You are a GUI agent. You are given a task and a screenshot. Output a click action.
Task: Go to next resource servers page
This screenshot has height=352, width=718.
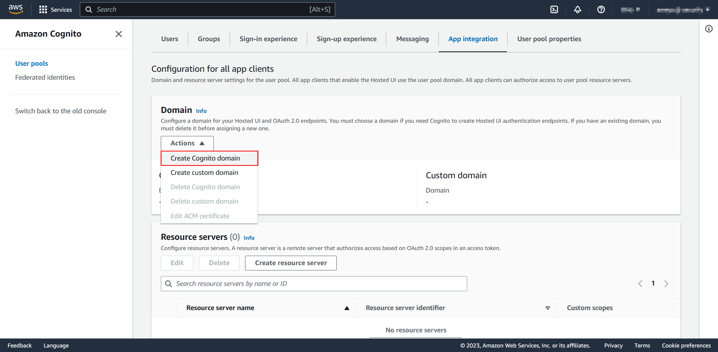[667, 284]
